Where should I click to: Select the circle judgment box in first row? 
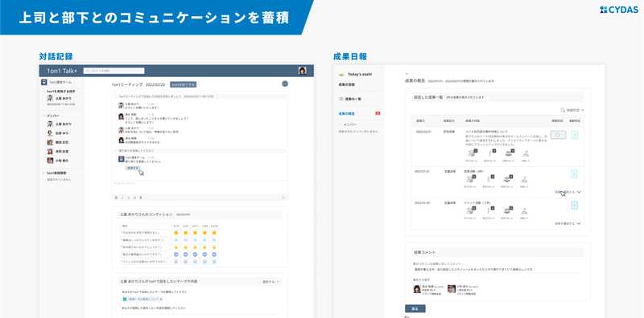pyautogui.click(x=558, y=135)
